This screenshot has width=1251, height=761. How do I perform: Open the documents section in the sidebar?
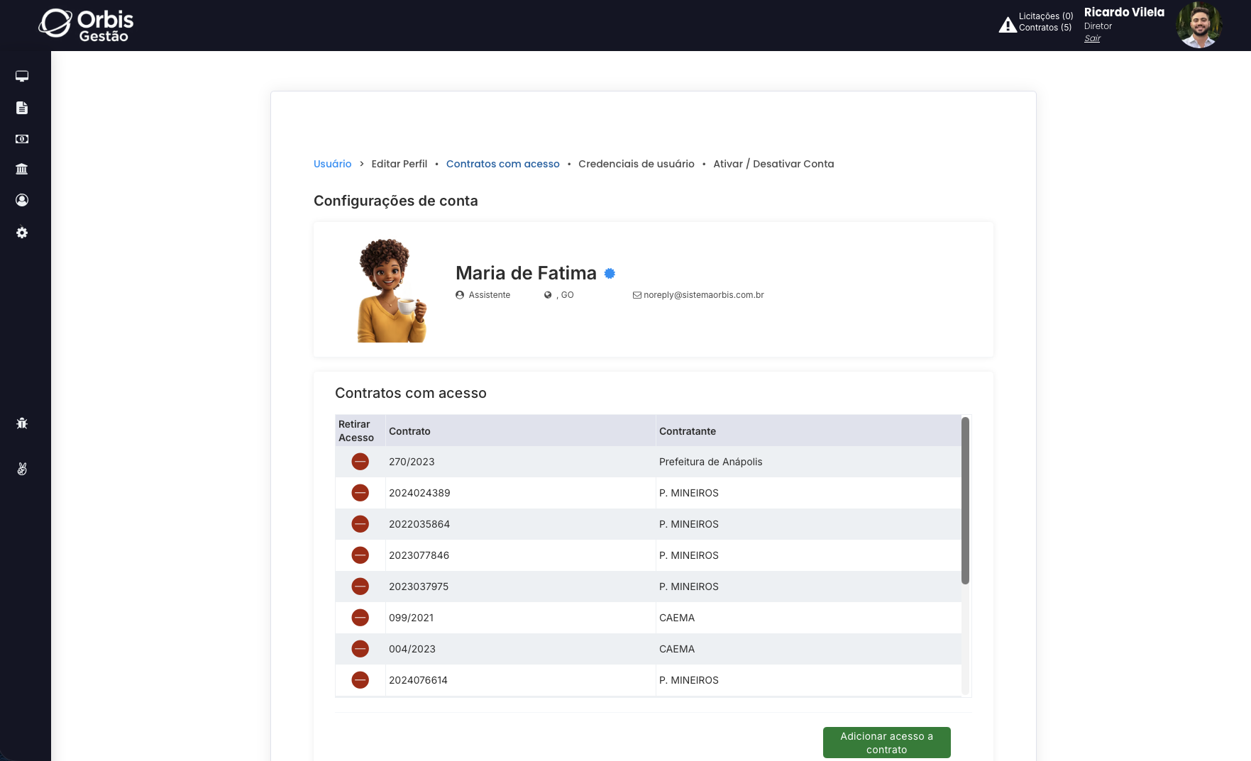[x=21, y=108]
